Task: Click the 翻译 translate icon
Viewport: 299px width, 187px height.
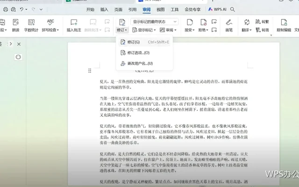Action: point(247,22)
